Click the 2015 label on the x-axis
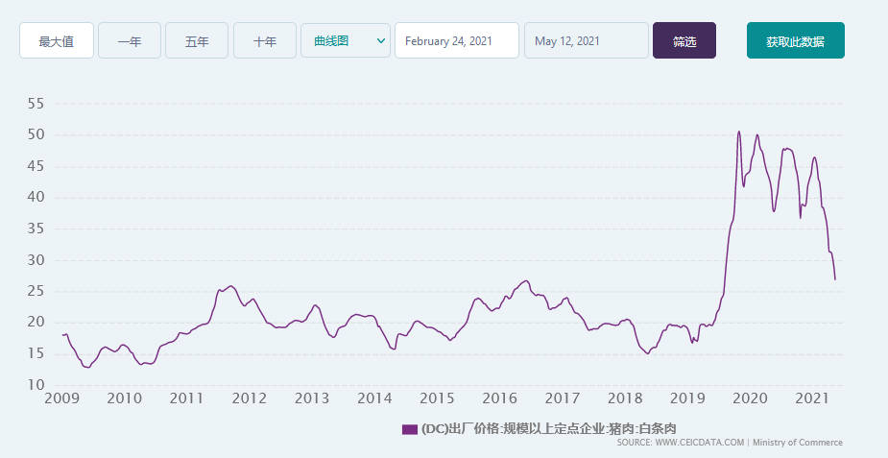The height and width of the screenshot is (458, 888). 437,398
